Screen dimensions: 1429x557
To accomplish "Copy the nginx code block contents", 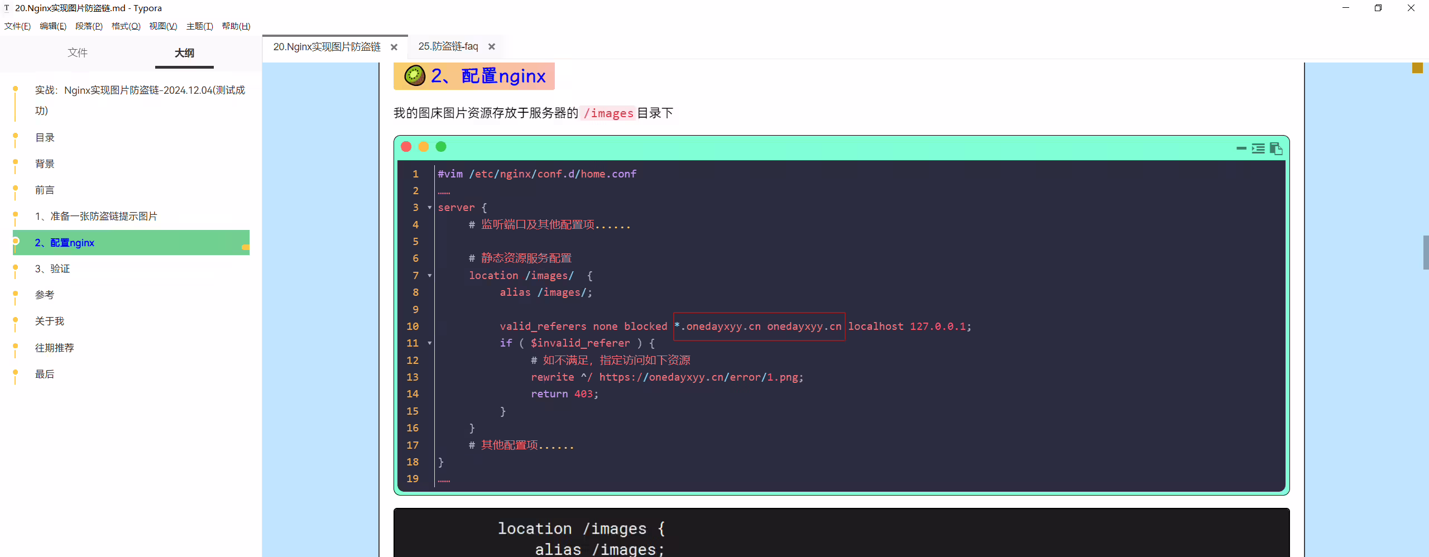I will pos(1276,148).
